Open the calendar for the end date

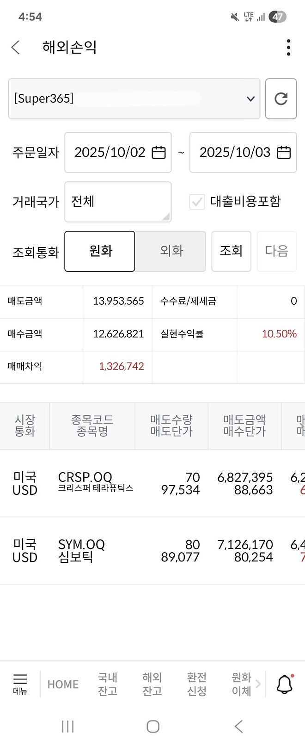coord(282,152)
